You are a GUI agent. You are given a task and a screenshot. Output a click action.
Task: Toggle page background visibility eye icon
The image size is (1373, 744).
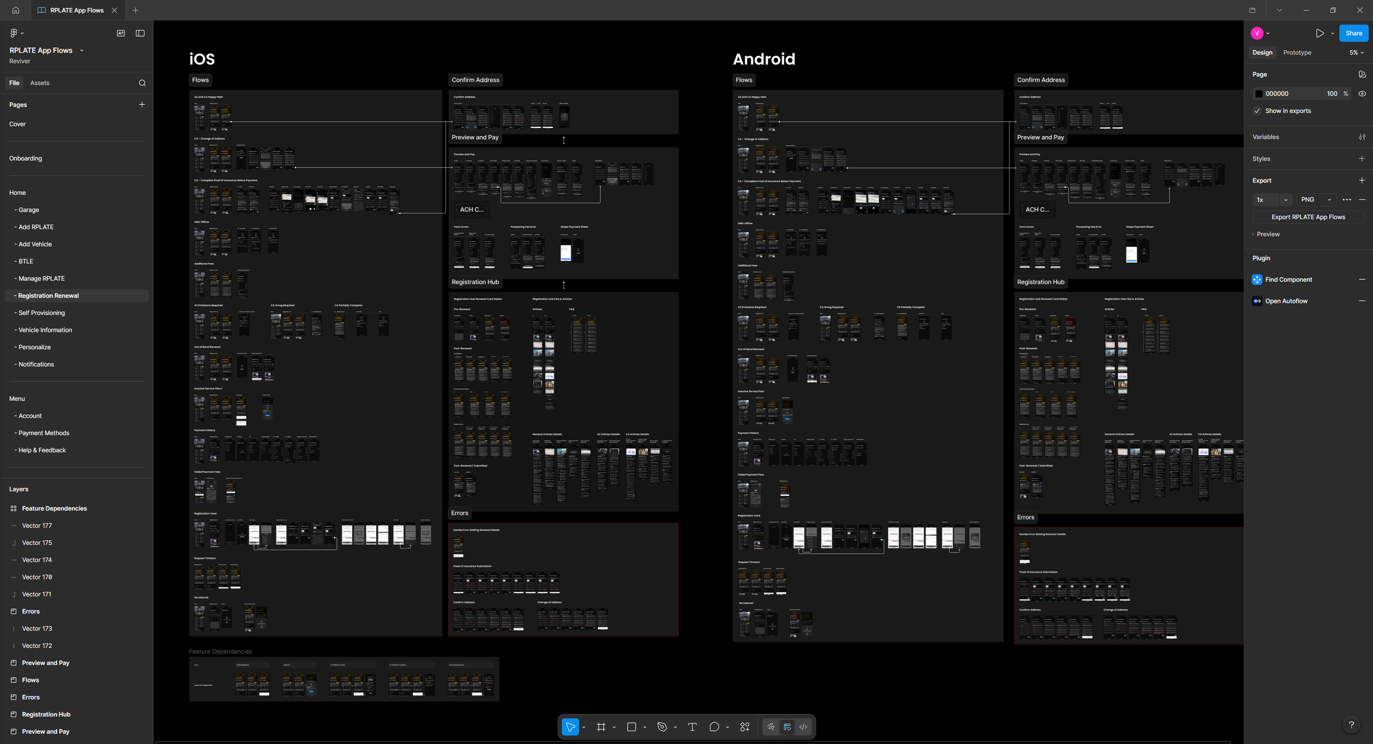click(1362, 94)
